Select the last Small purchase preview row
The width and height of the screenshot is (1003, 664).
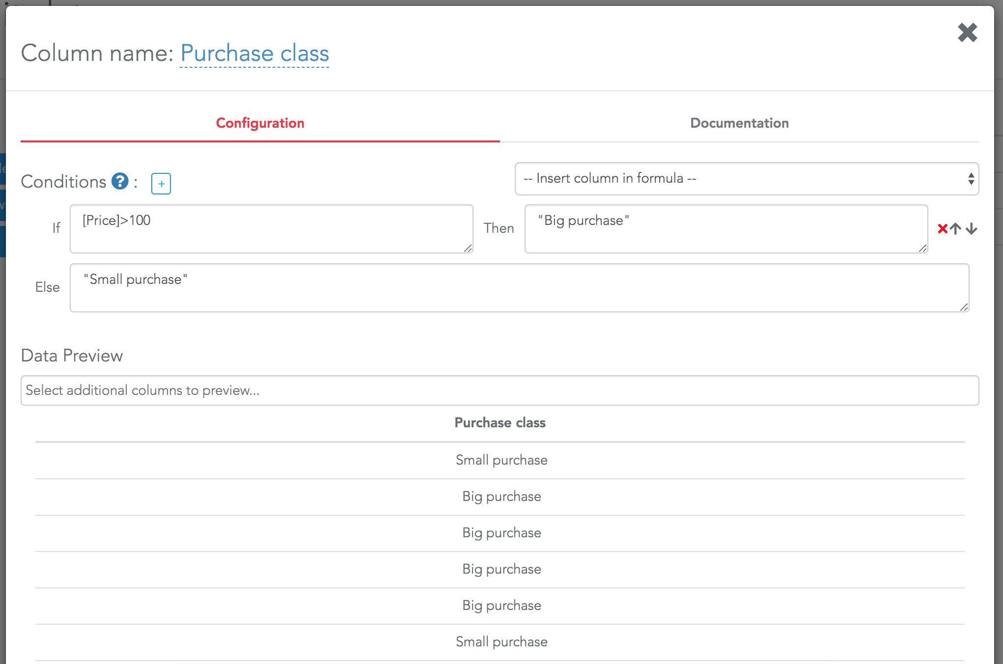pyautogui.click(x=500, y=642)
